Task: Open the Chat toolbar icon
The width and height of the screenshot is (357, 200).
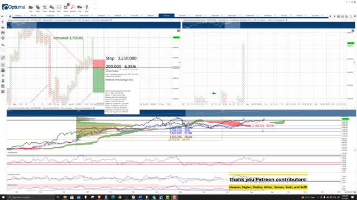Action: pyautogui.click(x=79, y=8)
